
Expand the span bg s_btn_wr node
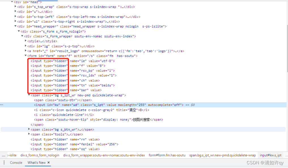pos(29,129)
